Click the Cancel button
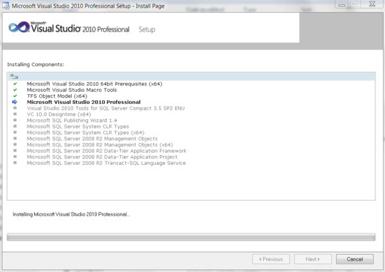This screenshot has width=385, height=272. [x=355, y=259]
